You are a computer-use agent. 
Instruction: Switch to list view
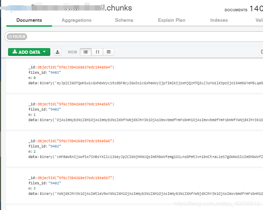[x=85, y=52]
